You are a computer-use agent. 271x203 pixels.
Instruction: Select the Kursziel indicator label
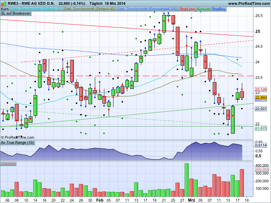204,9
